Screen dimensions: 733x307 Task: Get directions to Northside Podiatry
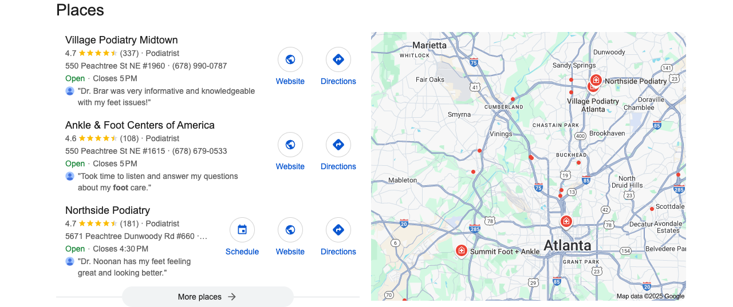click(338, 230)
